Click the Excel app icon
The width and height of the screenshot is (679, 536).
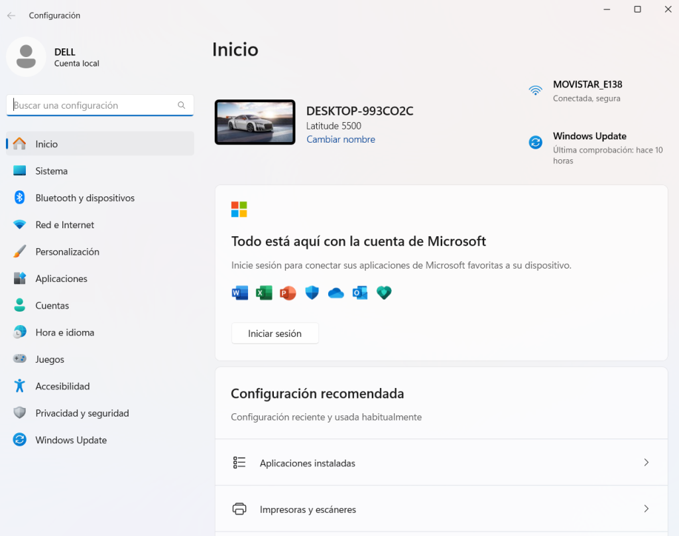point(264,293)
